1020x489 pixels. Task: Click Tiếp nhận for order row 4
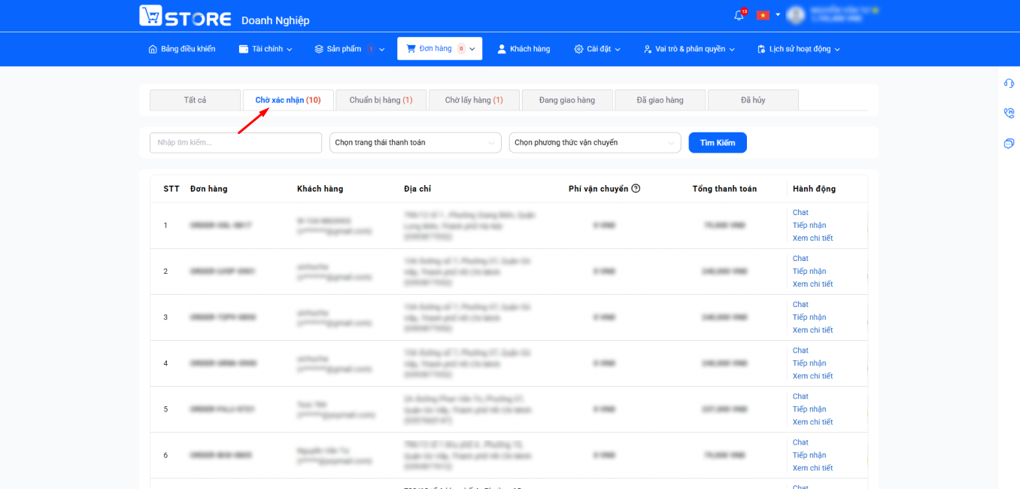809,363
